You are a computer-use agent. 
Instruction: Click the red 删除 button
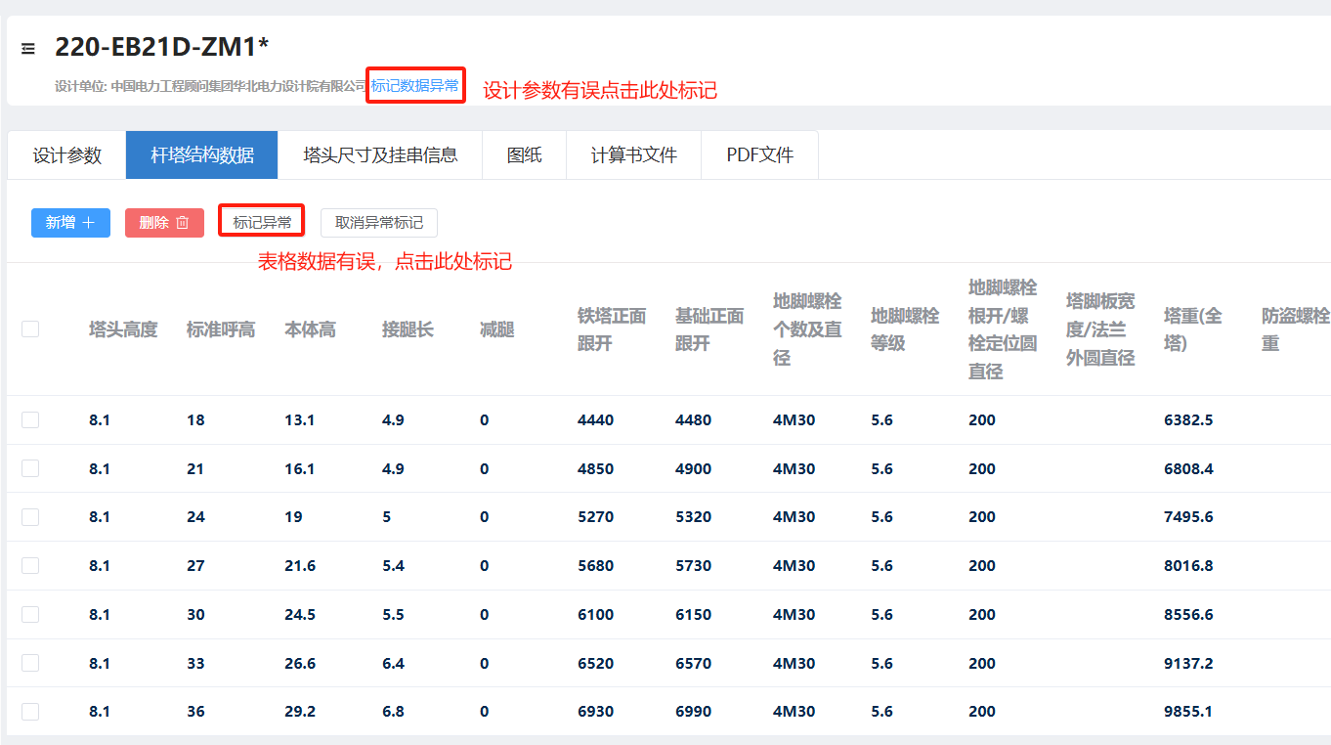(x=164, y=223)
